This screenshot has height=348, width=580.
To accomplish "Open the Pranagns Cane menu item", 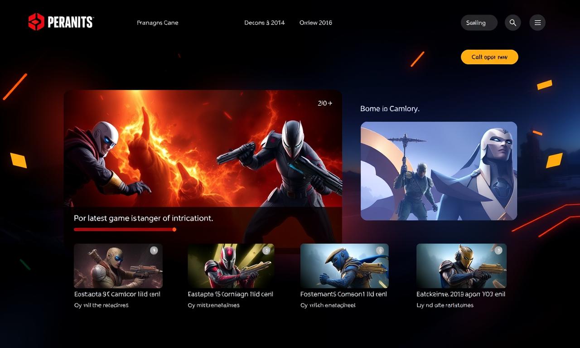I will [x=157, y=23].
